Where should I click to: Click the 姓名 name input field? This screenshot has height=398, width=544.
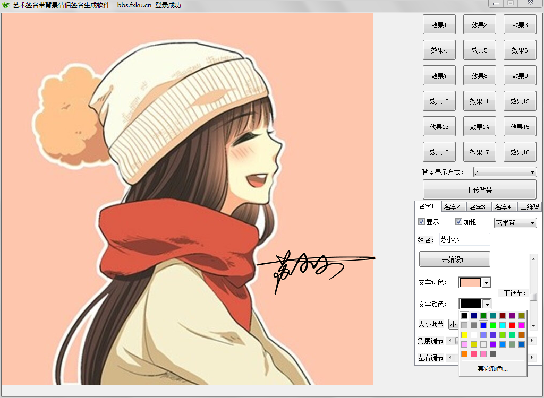click(464, 239)
